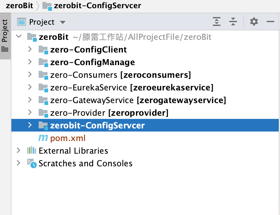280x215 pixels.
Task: Click the zeroBit project path text
Action: click(142, 37)
